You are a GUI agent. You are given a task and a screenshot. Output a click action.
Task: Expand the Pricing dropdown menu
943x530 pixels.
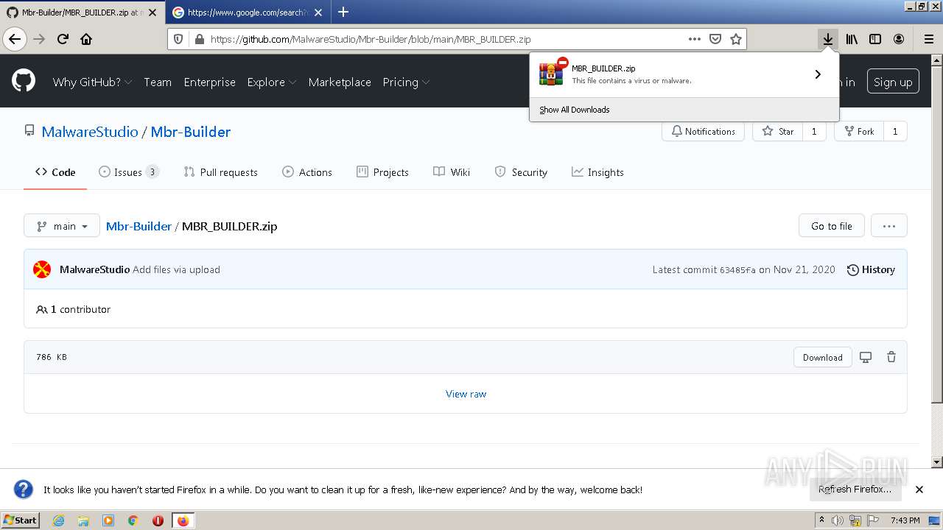pyautogui.click(x=407, y=82)
